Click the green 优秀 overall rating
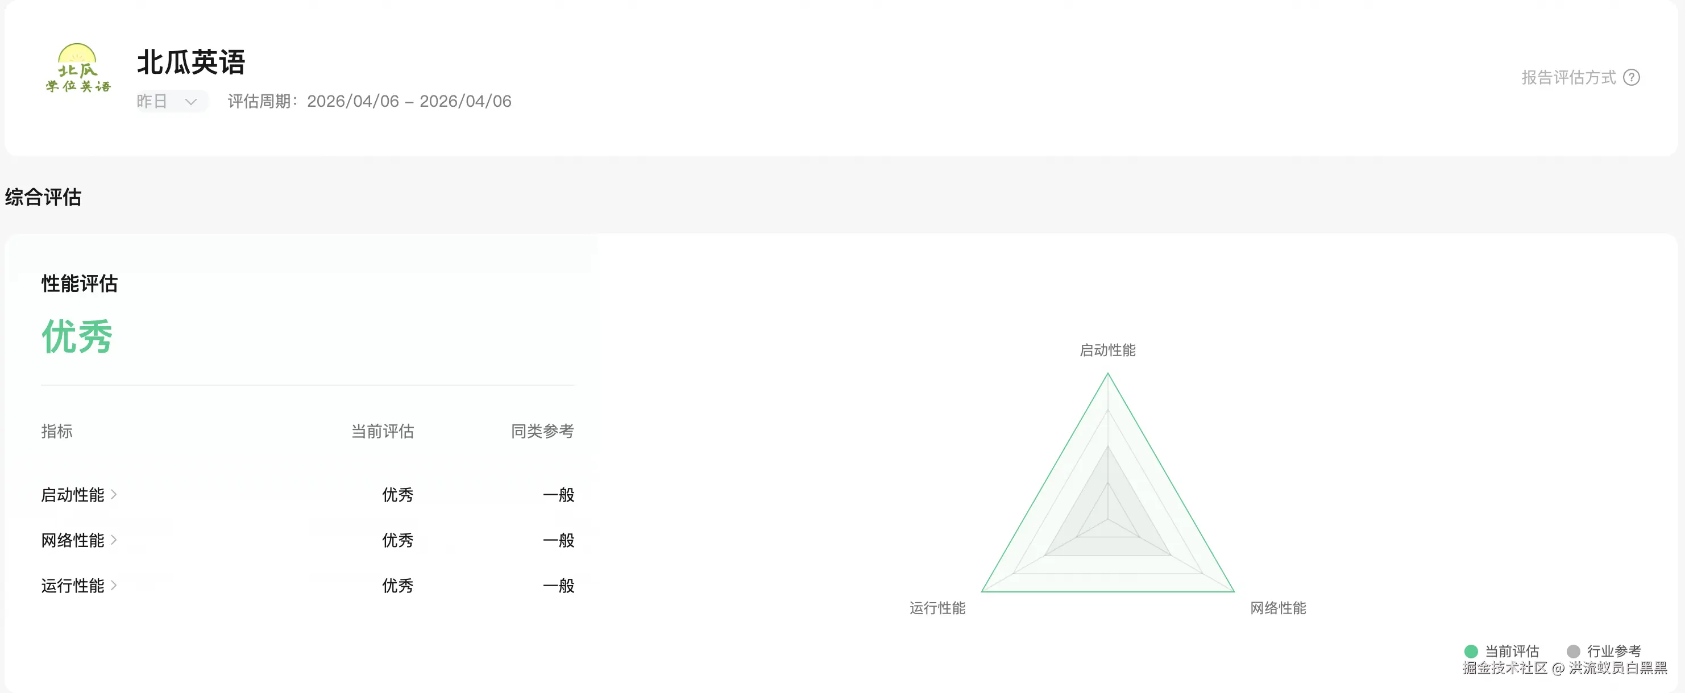The width and height of the screenshot is (1685, 693). (77, 337)
